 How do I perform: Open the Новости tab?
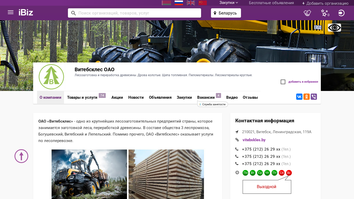click(136, 97)
